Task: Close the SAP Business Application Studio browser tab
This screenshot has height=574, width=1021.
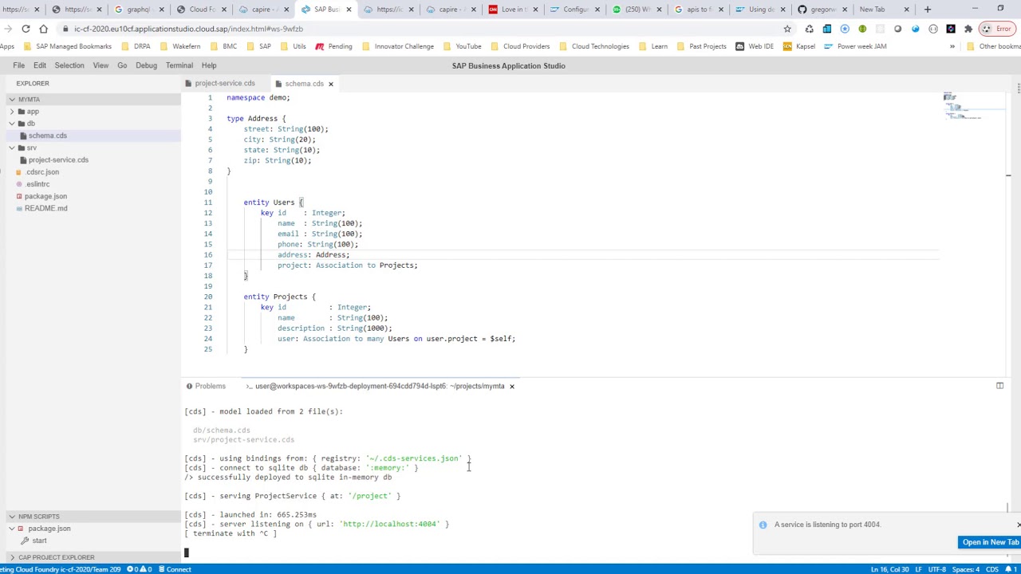Action: pos(349,10)
